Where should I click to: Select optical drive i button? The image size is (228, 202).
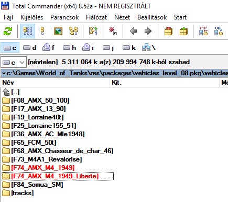point(88,47)
